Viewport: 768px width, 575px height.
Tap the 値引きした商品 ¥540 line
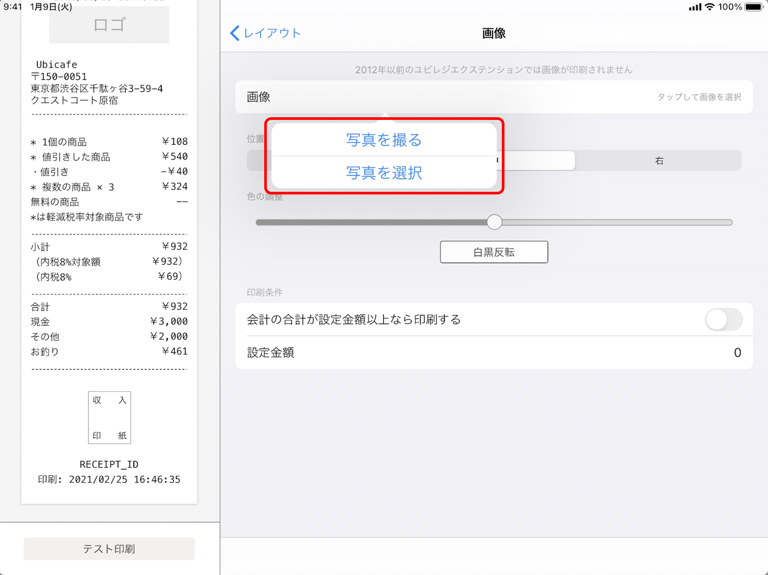click(109, 157)
